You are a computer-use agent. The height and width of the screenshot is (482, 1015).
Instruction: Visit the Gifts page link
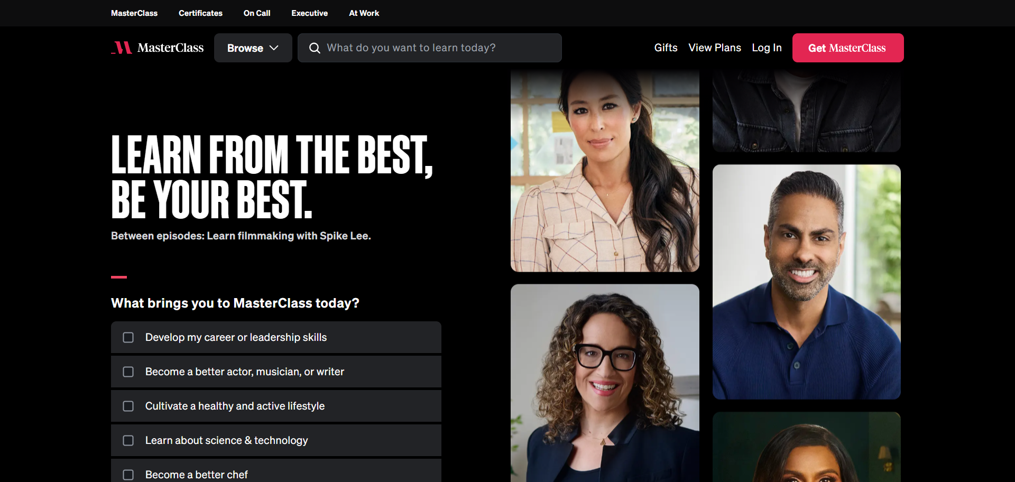click(666, 48)
